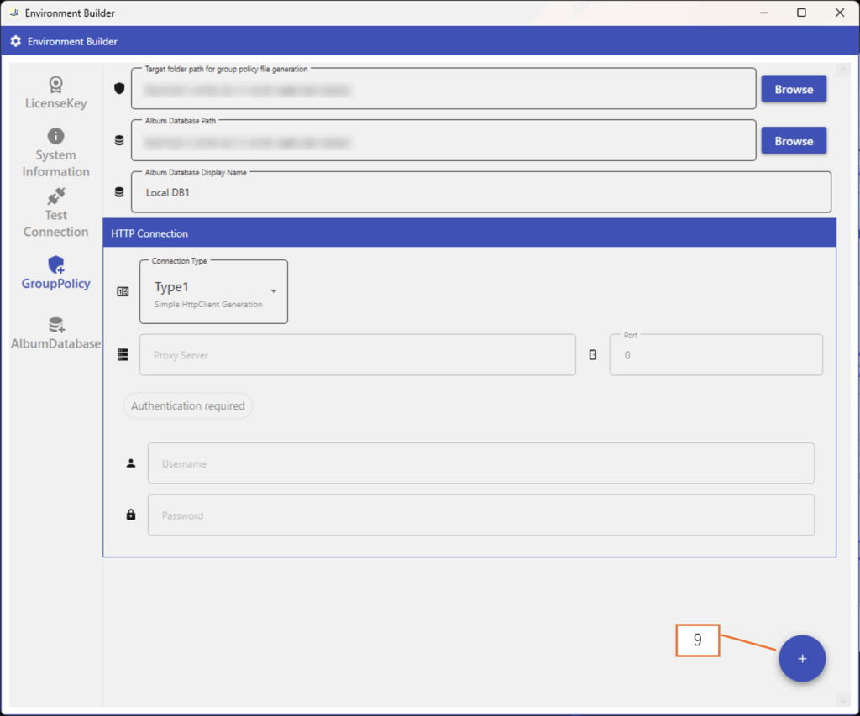
Task: Click the shield icon beside target folder path
Action: (119, 89)
